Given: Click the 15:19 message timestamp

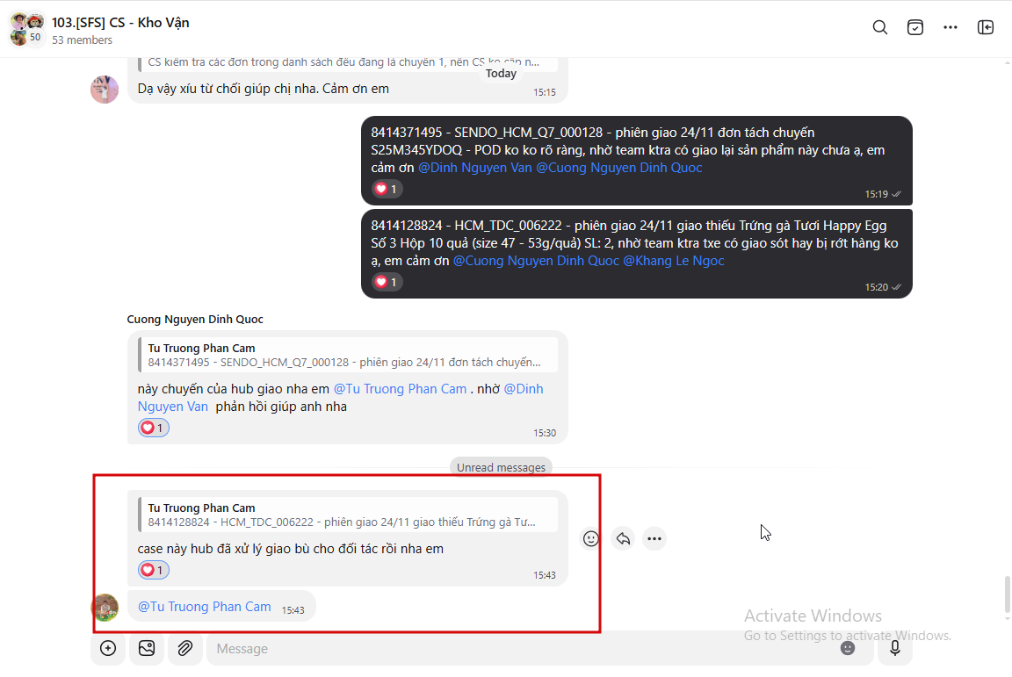Looking at the screenshot, I should (x=876, y=194).
